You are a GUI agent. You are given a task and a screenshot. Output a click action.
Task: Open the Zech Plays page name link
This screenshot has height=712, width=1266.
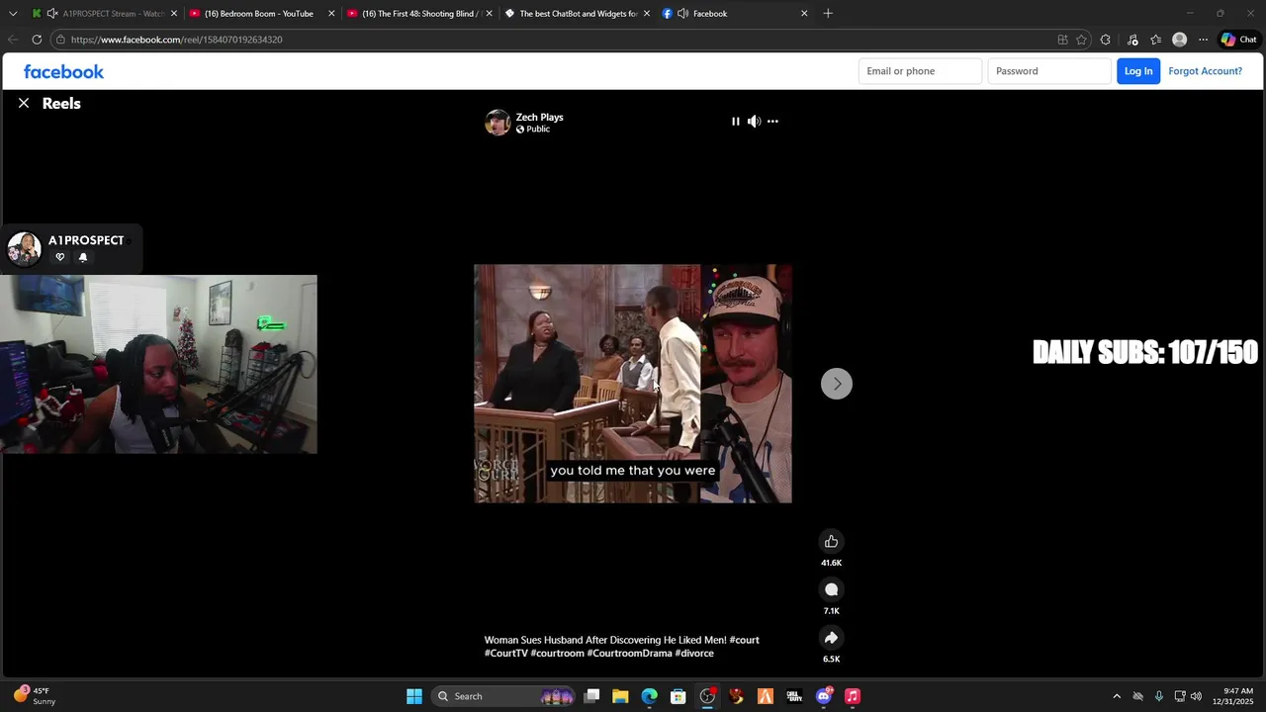pos(539,117)
